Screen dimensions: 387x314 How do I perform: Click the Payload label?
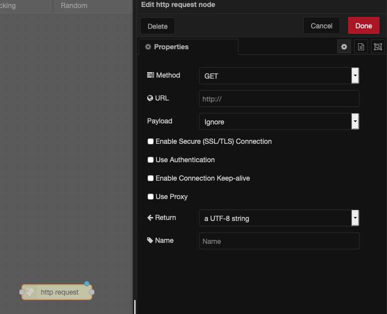tap(160, 121)
